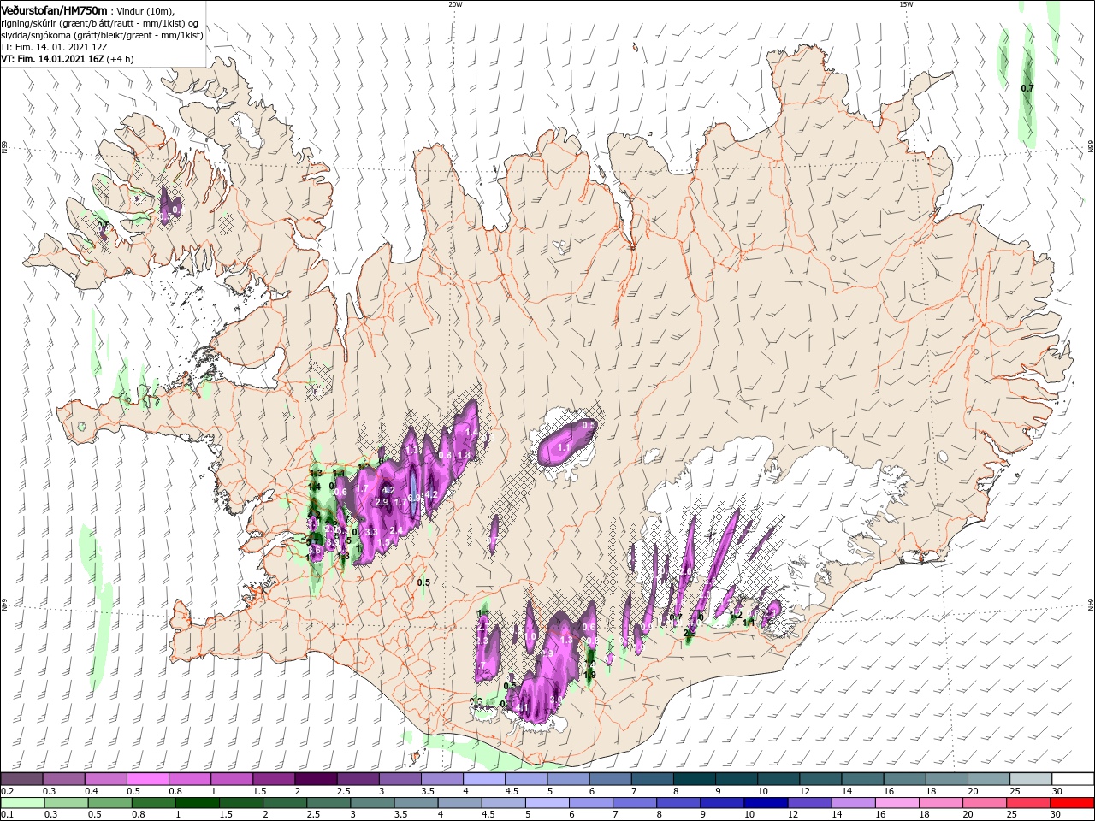The height and width of the screenshot is (821, 1095).
Task: Click the bright pink swatch after 0.5 in upper legend
Action: tap(146, 779)
